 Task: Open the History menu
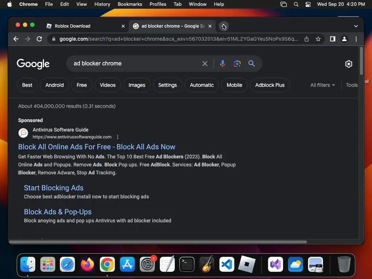102,4
